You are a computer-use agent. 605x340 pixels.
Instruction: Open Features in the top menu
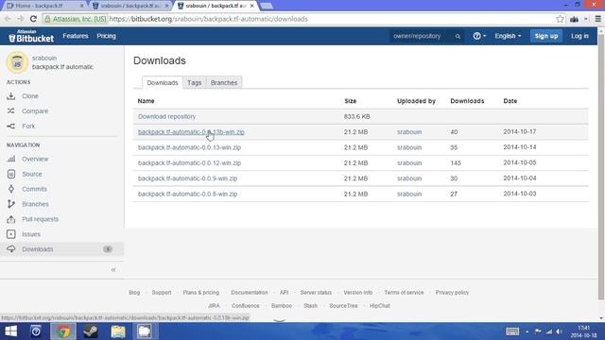click(x=76, y=36)
